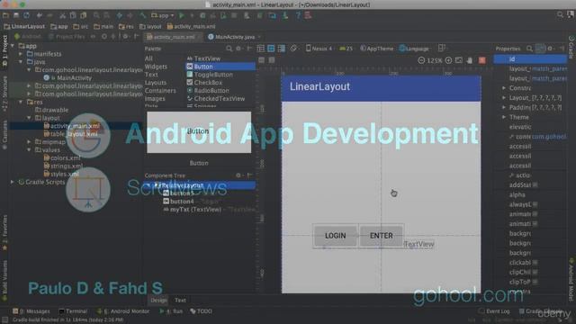Select the Design tab at bottom

[158, 300]
